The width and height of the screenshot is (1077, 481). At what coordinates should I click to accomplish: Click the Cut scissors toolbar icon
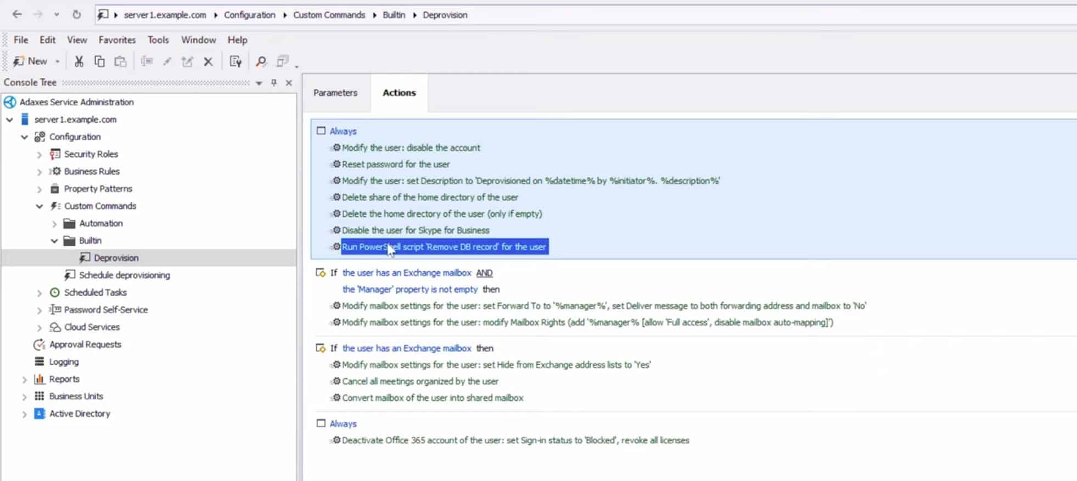(79, 61)
